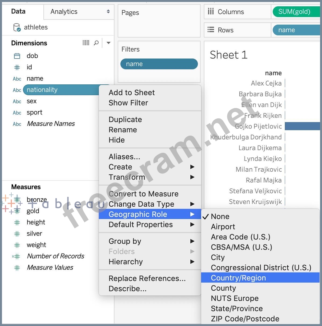This screenshot has height=326, width=322.
Task: Click the view data grid icon in Dimensions
Action: click(x=86, y=43)
